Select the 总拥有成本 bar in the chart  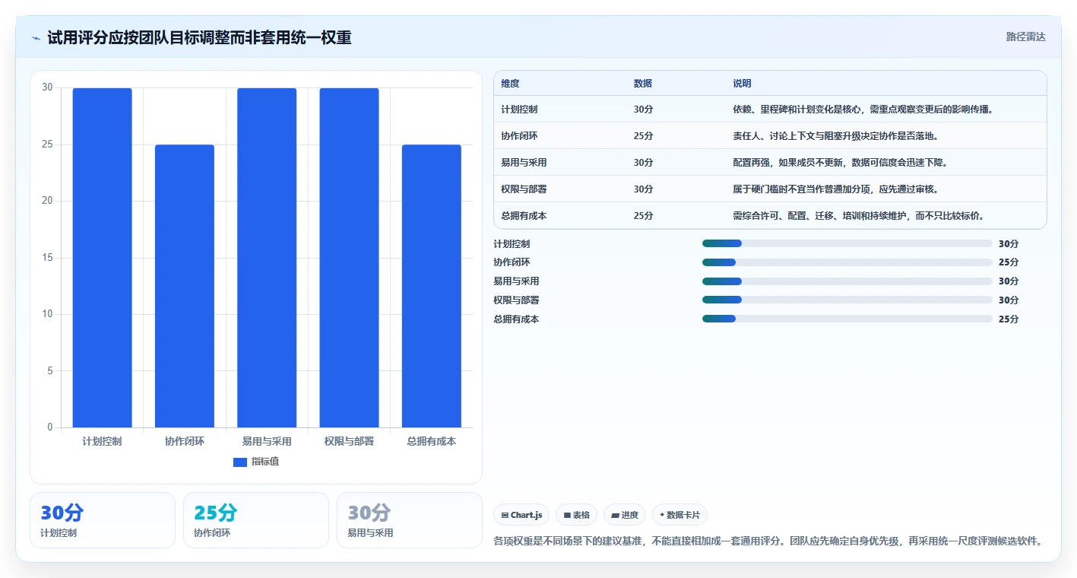(432, 286)
